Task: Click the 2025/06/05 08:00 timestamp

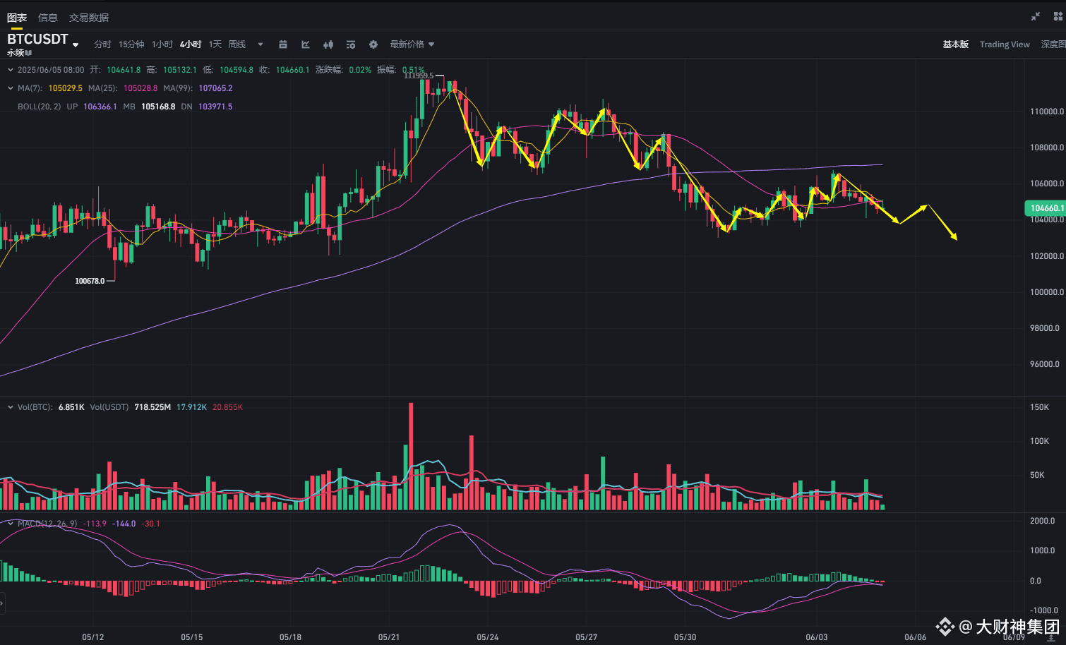Action: (x=51, y=70)
